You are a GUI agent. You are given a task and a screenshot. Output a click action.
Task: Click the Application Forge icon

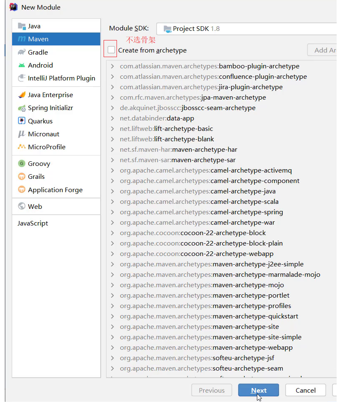pos(22,190)
